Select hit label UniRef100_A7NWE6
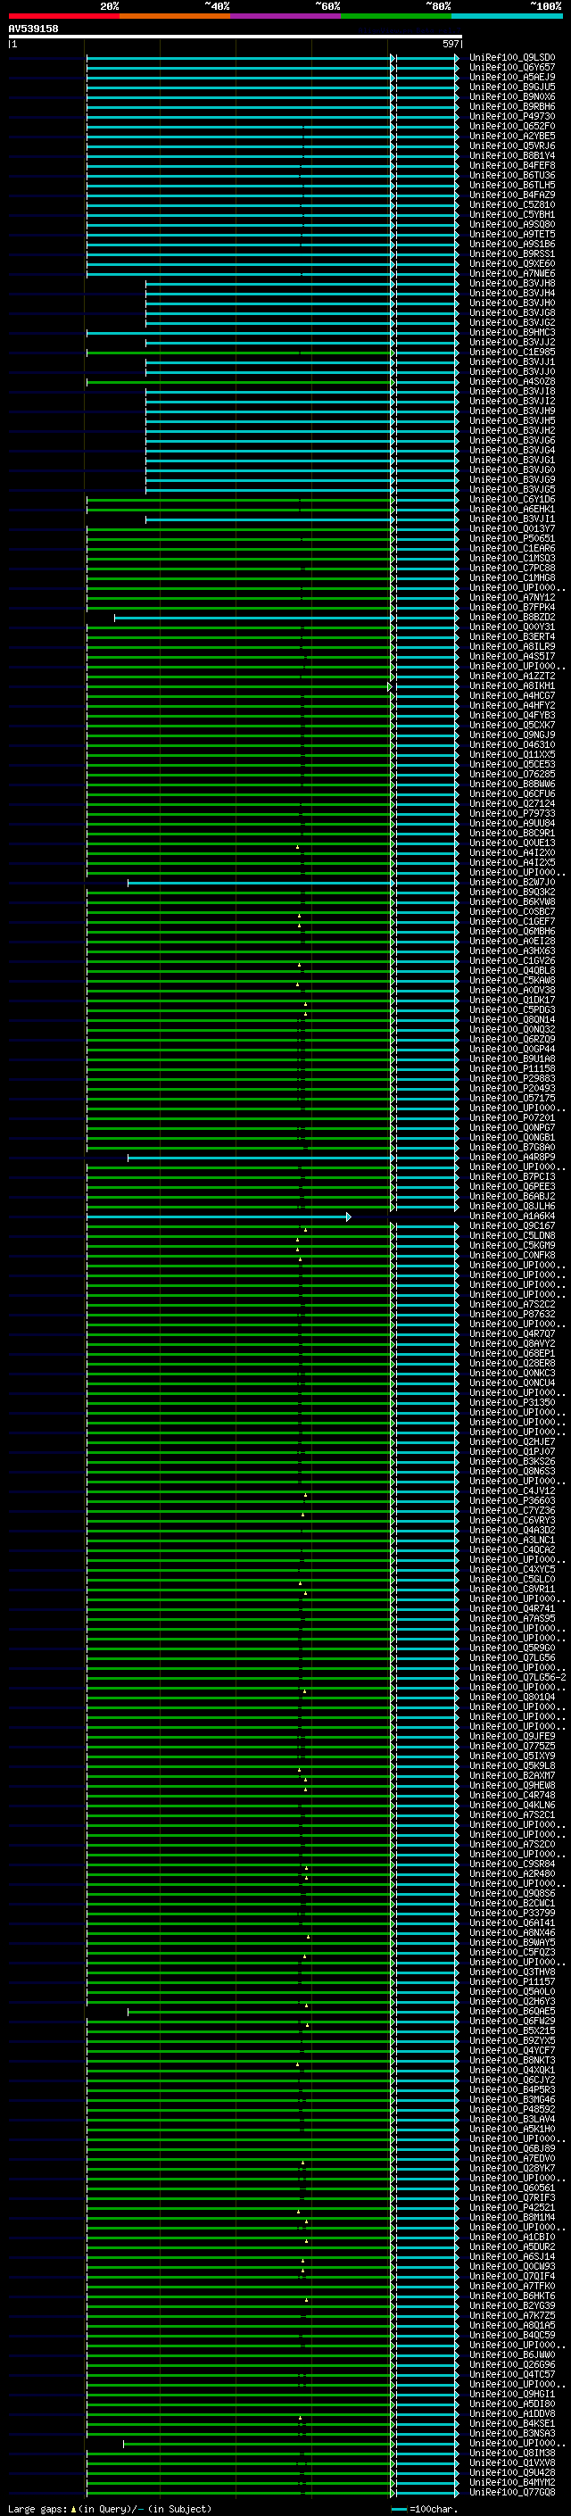The width and height of the screenshot is (571, 2516). coord(511,273)
